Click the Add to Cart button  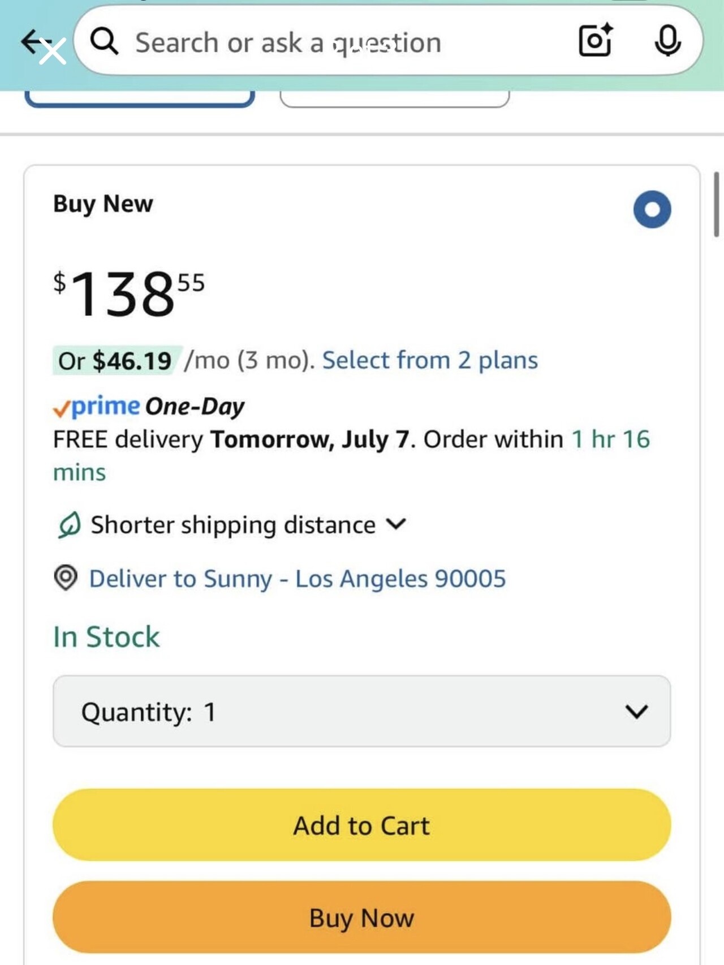click(x=362, y=825)
